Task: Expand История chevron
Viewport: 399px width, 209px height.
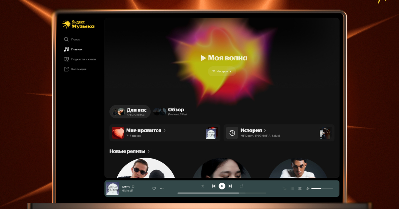Action: [x=265, y=131]
